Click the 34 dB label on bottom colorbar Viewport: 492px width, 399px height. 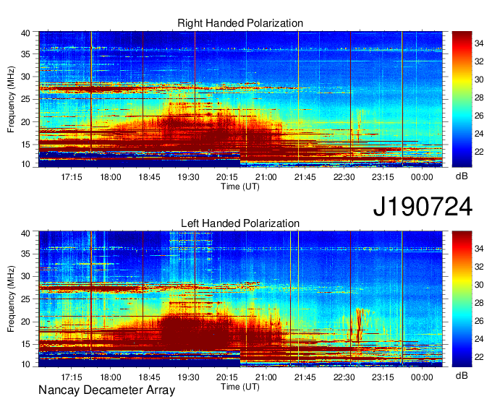[479, 249]
